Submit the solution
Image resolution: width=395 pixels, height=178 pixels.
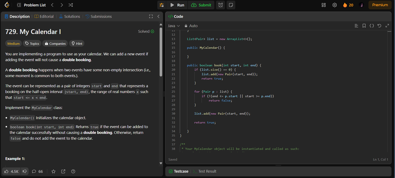[201, 5]
